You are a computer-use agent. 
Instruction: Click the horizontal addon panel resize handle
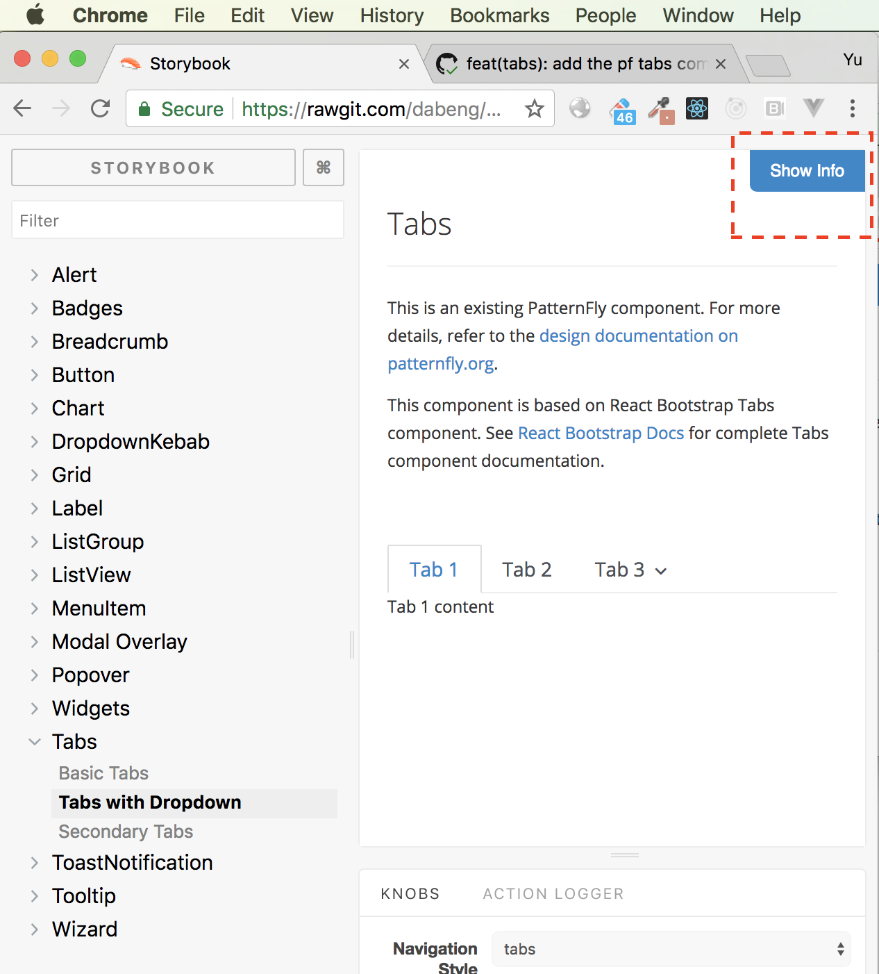625,855
